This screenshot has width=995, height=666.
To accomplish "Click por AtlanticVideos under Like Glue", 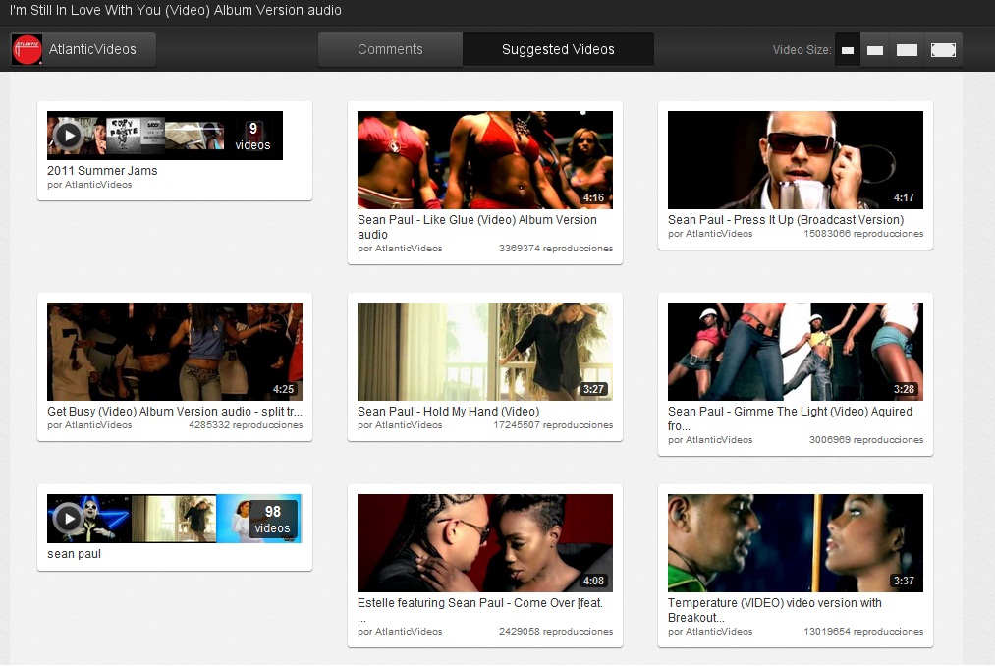I will coord(400,249).
